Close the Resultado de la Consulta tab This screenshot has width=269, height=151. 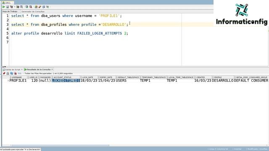(52, 70)
